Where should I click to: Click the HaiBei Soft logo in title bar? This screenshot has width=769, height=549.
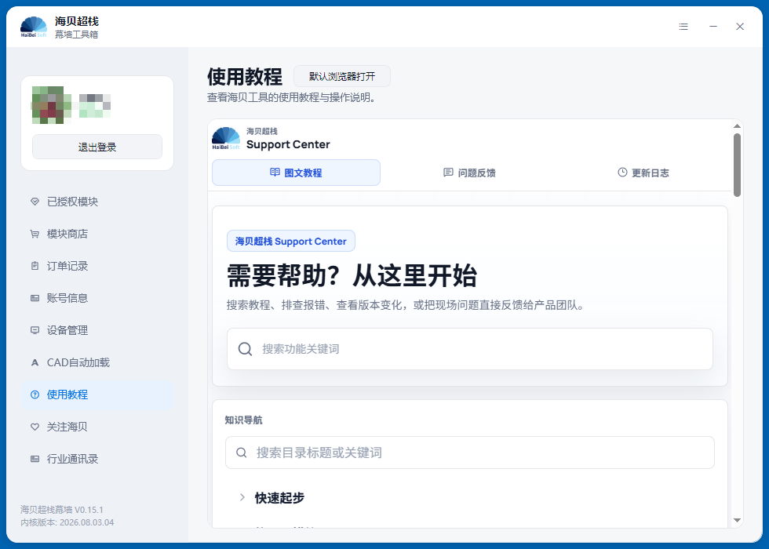pos(33,27)
